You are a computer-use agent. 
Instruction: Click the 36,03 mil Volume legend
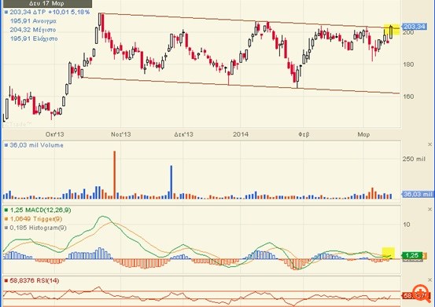click(34, 145)
